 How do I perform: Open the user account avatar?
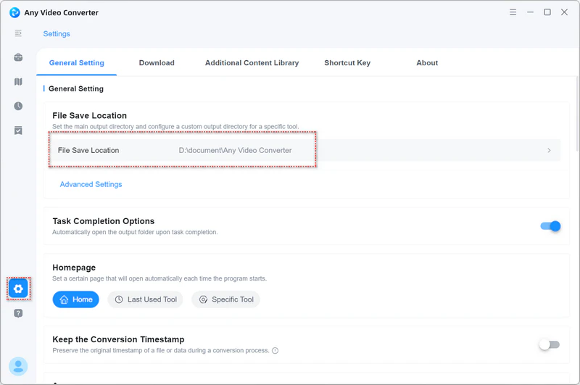(x=18, y=366)
